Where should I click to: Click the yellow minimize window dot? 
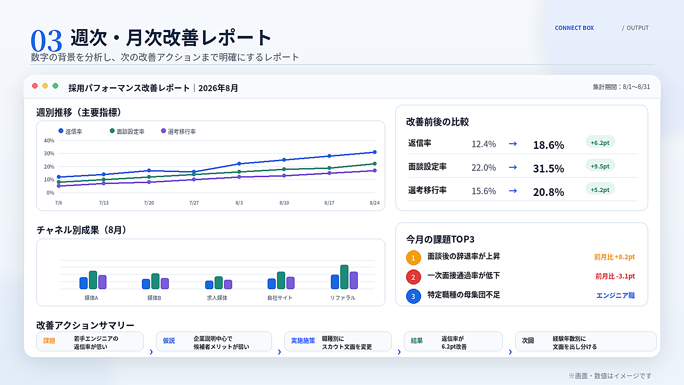[x=45, y=86]
